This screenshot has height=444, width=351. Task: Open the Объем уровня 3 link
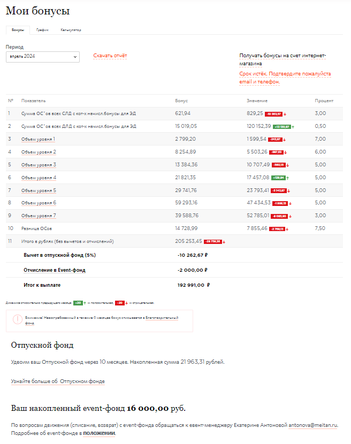[39, 165]
